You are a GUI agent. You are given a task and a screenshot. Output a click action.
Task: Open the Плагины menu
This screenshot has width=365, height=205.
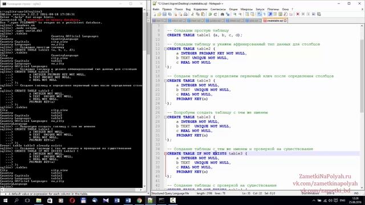(273, 9)
